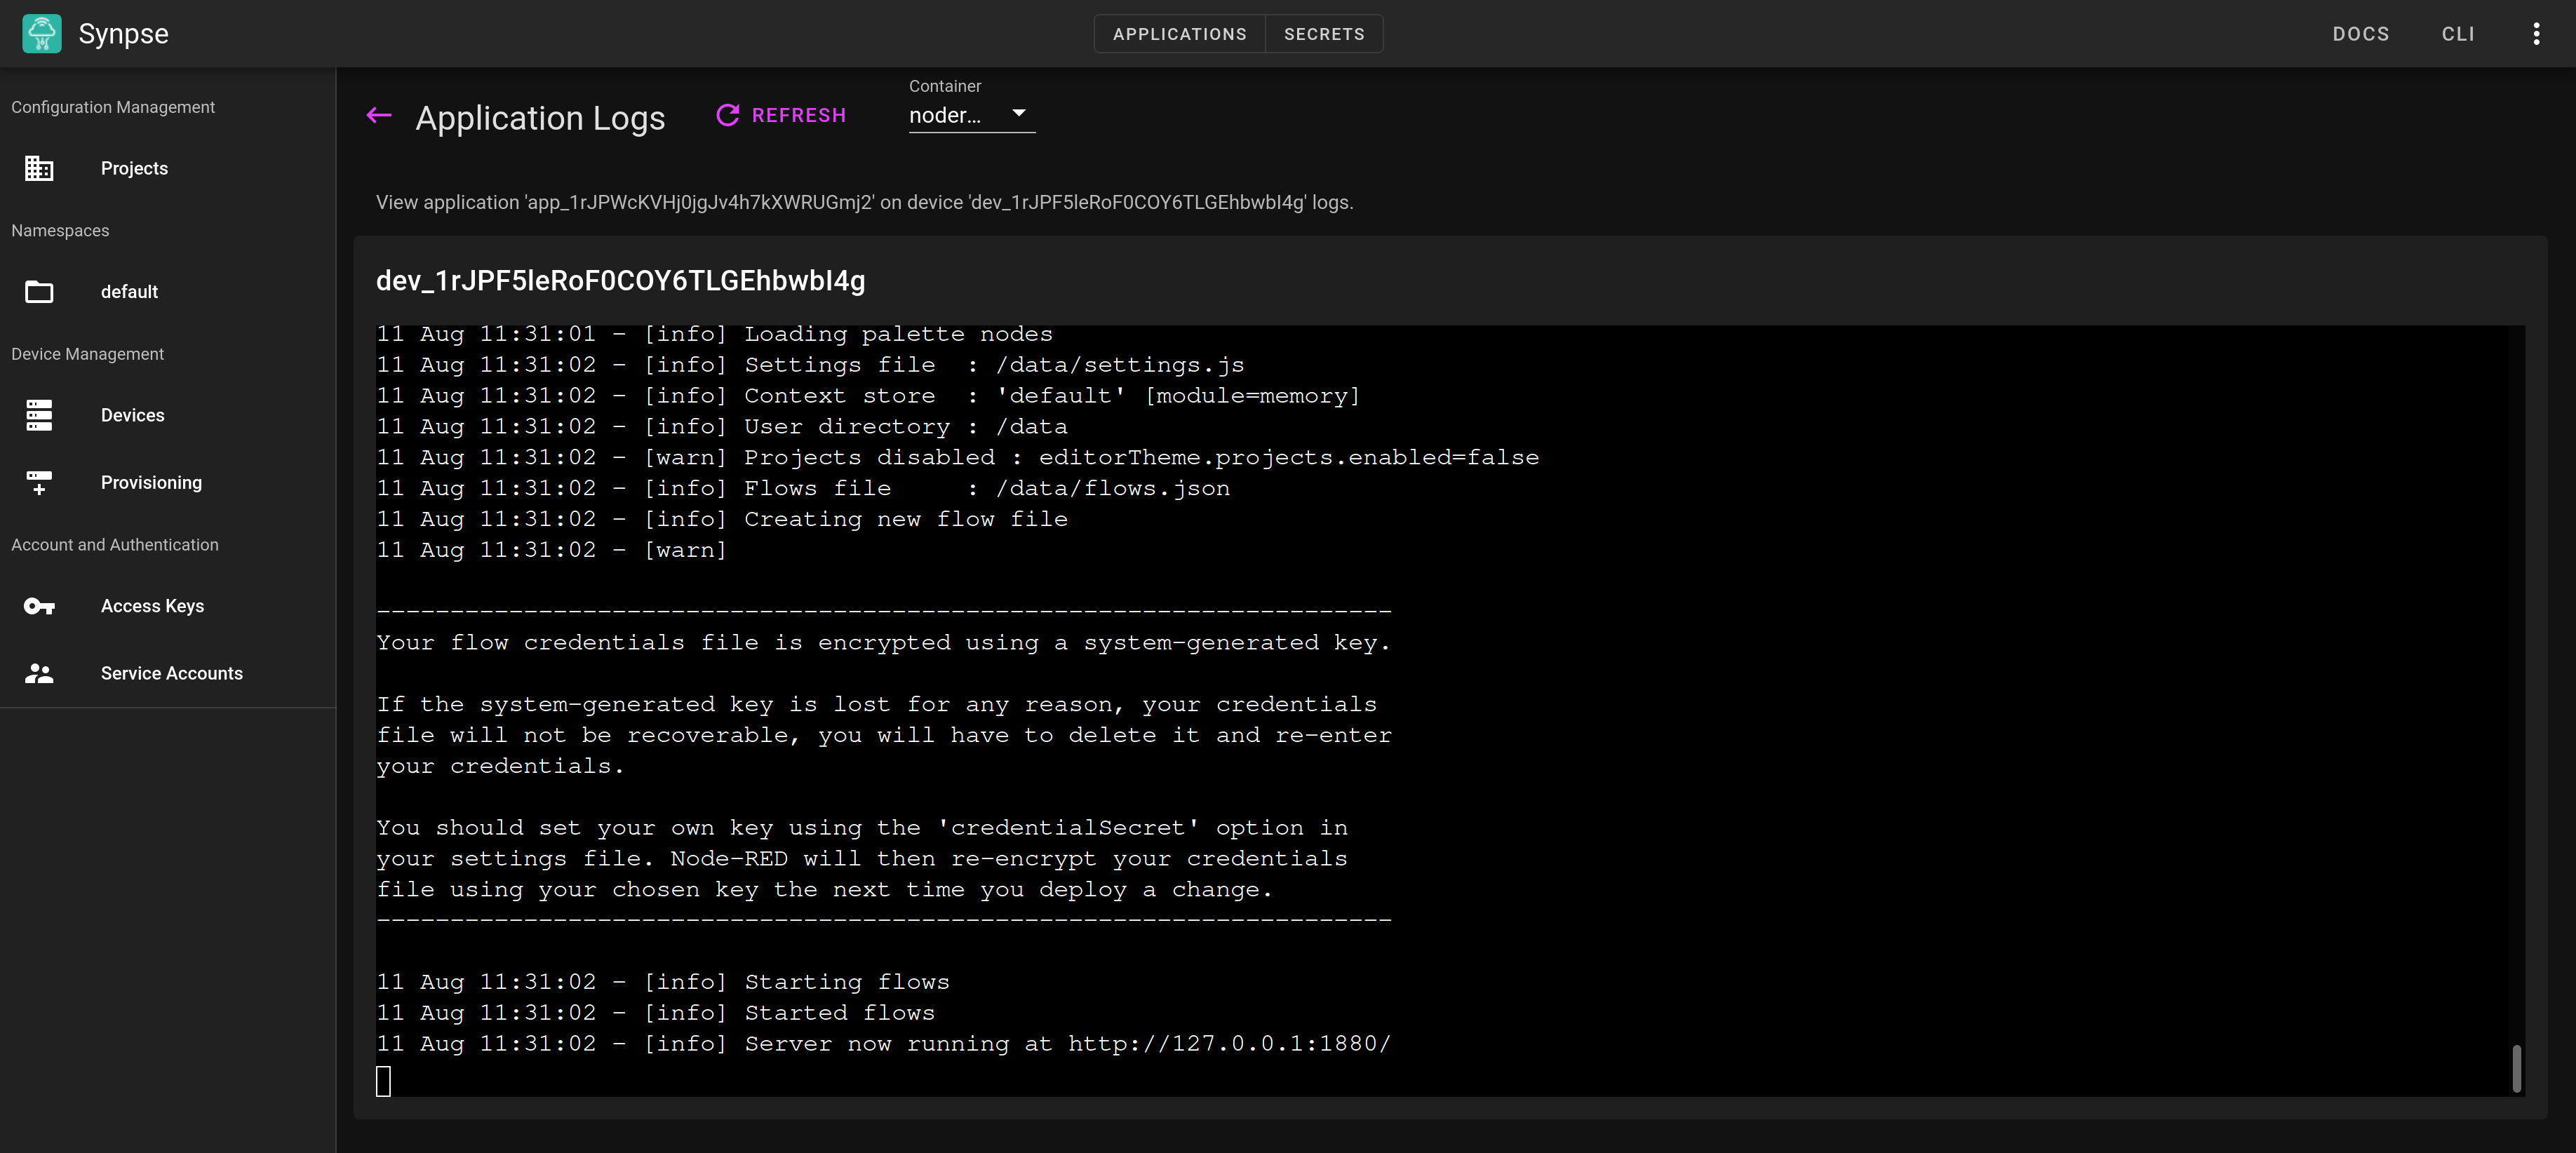Expand the Container dropdown arrow
The width and height of the screenshot is (2576, 1153).
coord(1018,113)
